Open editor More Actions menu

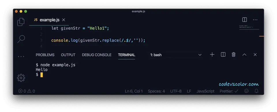point(255,20)
